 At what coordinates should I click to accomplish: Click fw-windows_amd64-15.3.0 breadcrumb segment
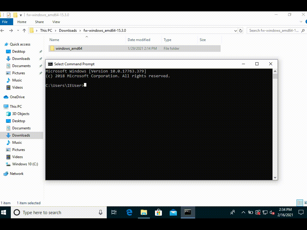pyautogui.click(x=105, y=31)
